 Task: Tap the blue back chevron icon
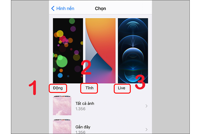click(53, 9)
